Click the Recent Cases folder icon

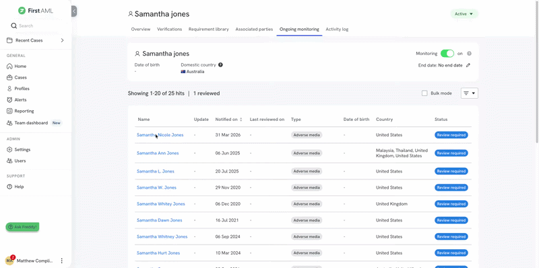point(9,40)
